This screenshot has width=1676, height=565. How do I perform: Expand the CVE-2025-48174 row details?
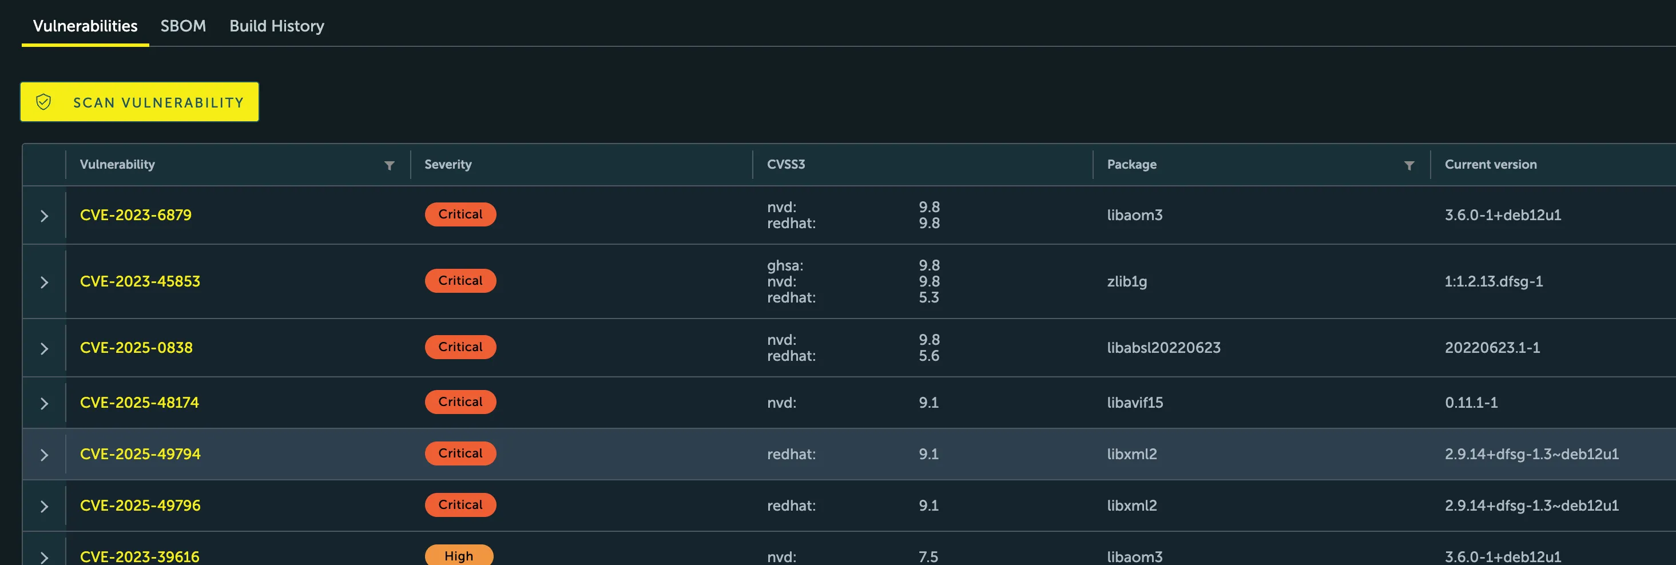44,403
